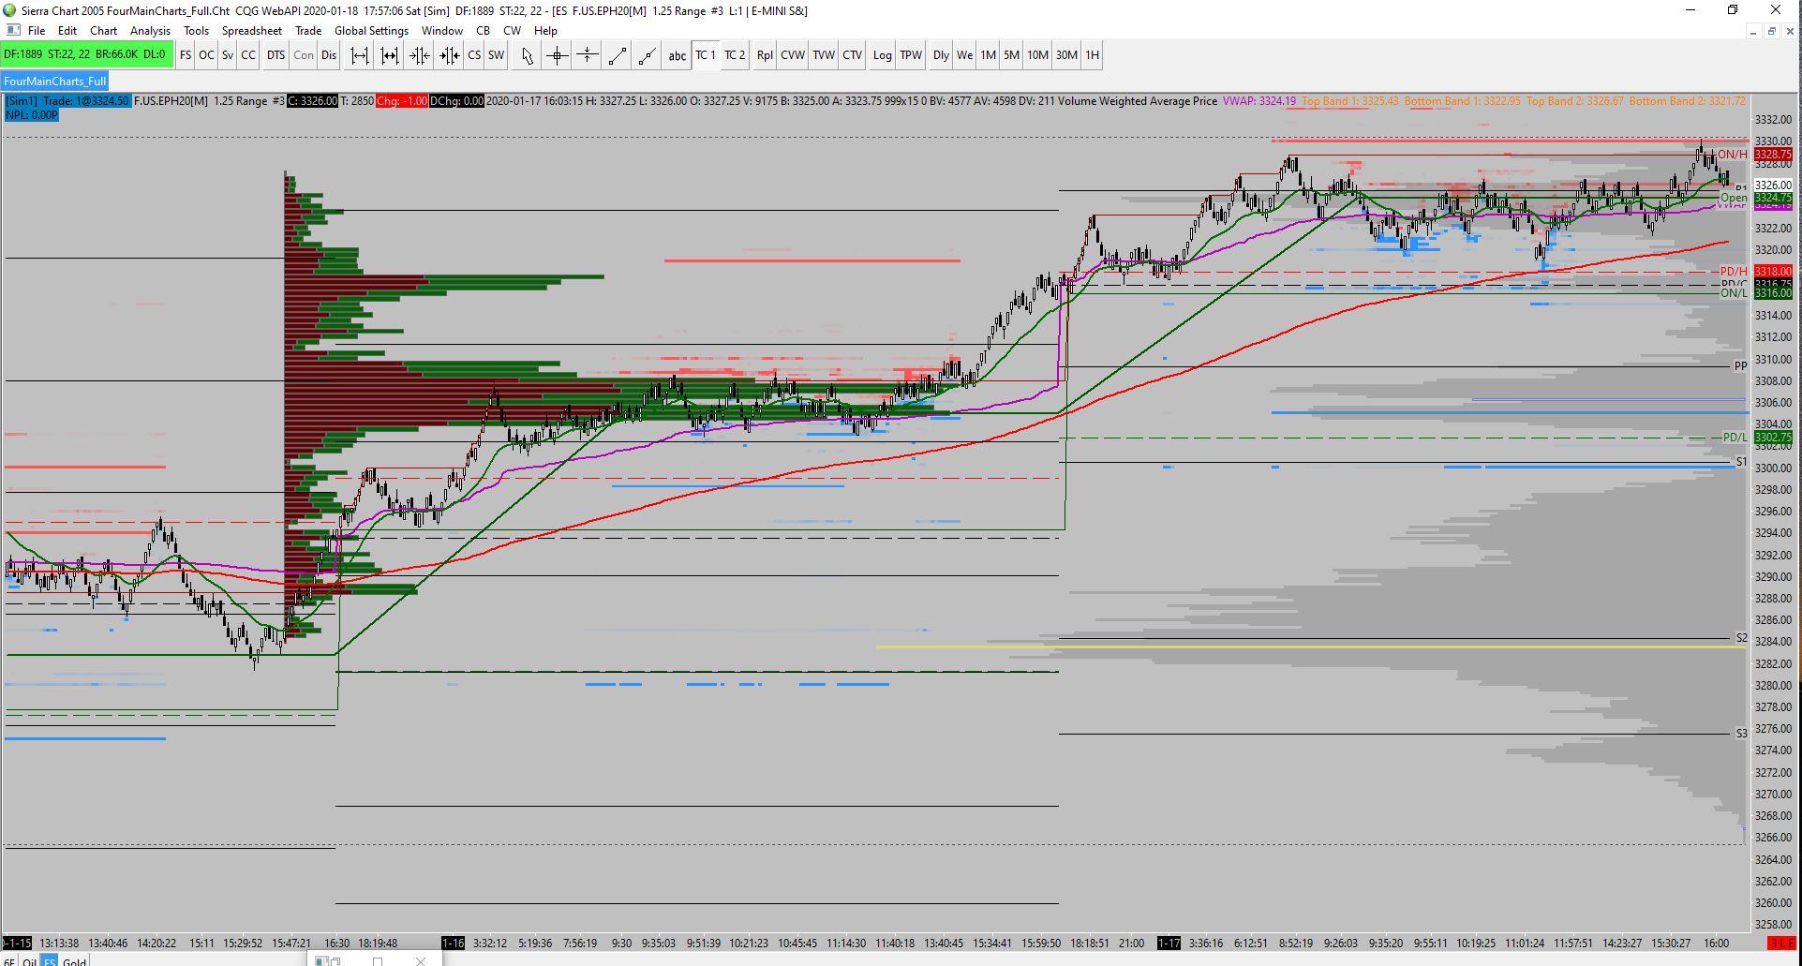1802x966 pixels.
Task: Click the Sv toolbar button
Action: (228, 55)
